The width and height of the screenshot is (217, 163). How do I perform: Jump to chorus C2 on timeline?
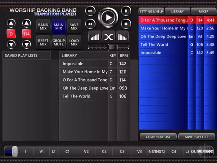pyautogui.click(x=104, y=152)
